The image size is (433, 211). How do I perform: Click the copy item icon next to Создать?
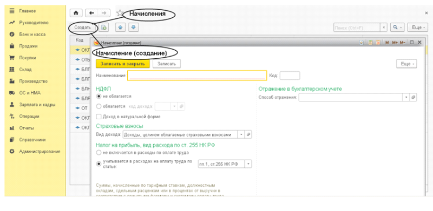(104, 28)
